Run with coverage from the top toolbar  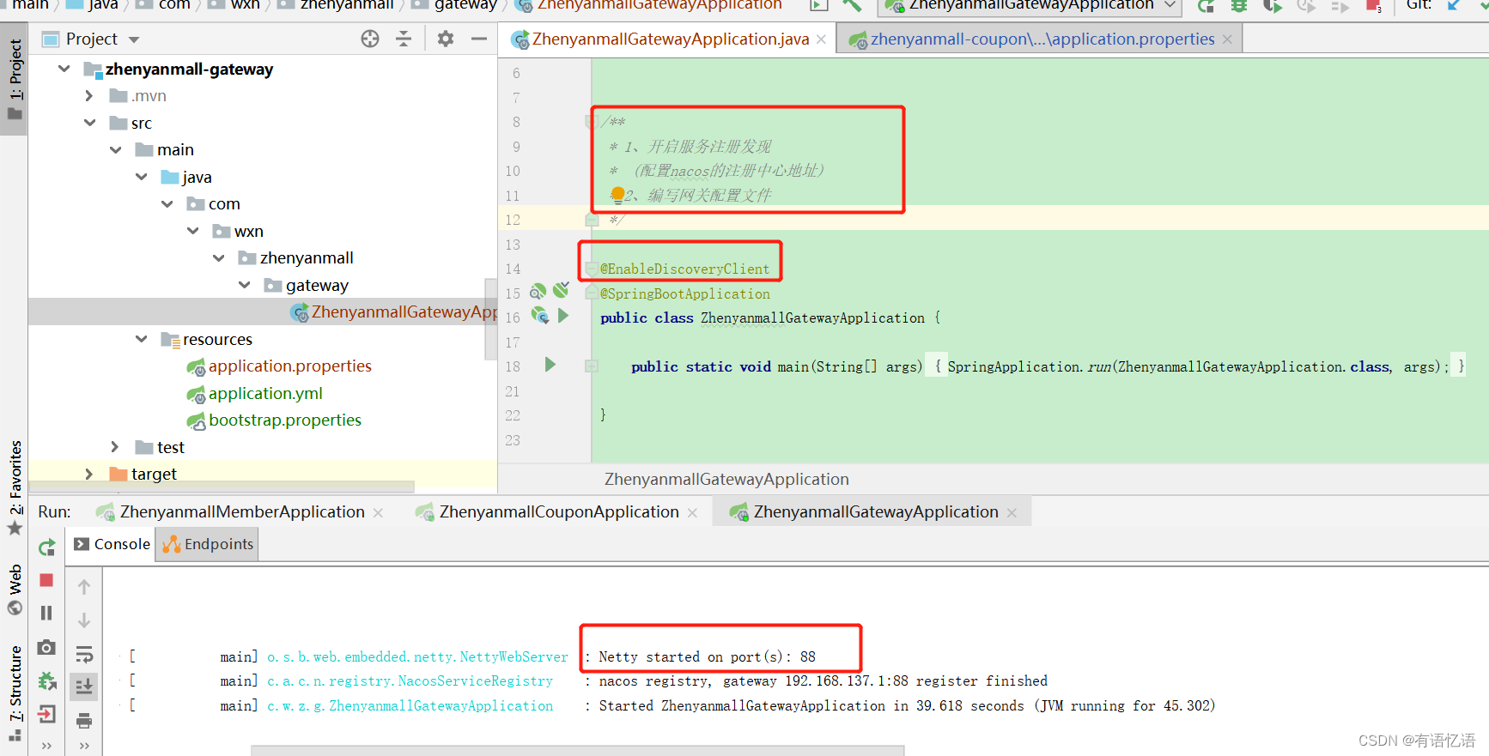pos(1273,6)
